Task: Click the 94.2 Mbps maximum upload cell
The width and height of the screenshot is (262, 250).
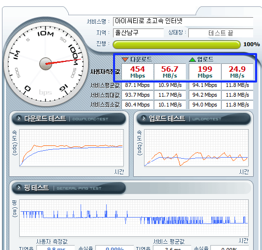Action: click(x=205, y=95)
